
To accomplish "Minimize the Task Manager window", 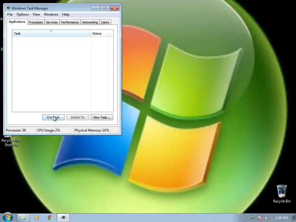I will (95, 8).
